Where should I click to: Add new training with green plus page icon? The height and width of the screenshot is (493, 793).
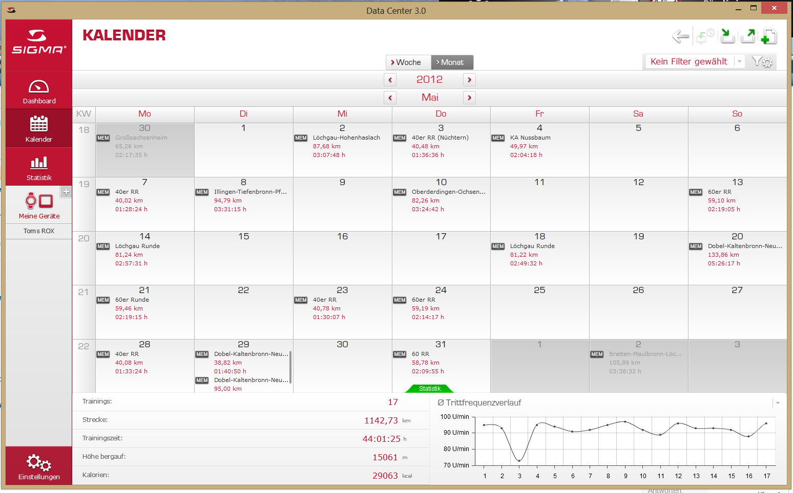[768, 36]
